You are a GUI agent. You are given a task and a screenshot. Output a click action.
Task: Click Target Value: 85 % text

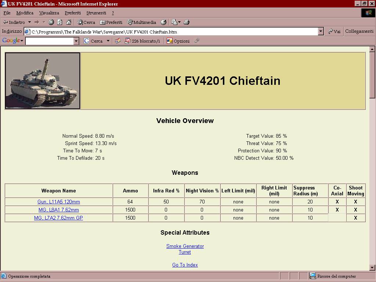point(267,136)
